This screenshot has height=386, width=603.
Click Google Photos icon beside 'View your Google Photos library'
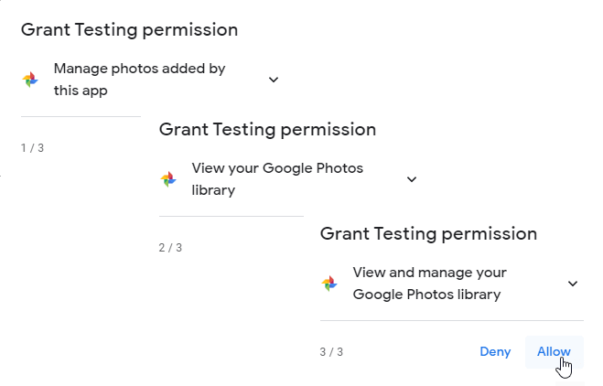point(168,179)
